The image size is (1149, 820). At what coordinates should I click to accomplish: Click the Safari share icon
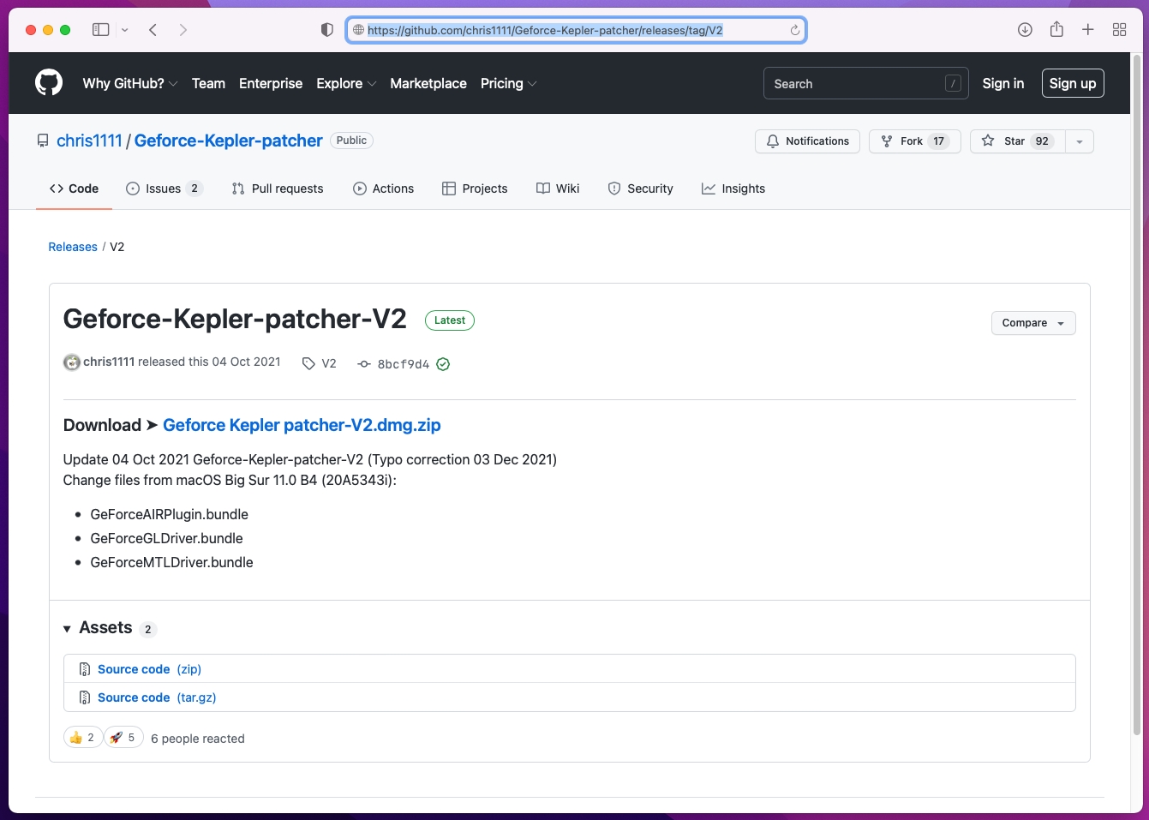pos(1056,30)
